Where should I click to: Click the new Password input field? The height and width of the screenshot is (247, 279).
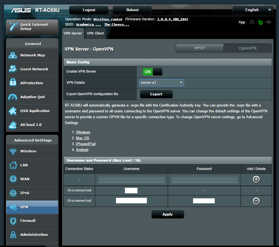tap(204, 179)
